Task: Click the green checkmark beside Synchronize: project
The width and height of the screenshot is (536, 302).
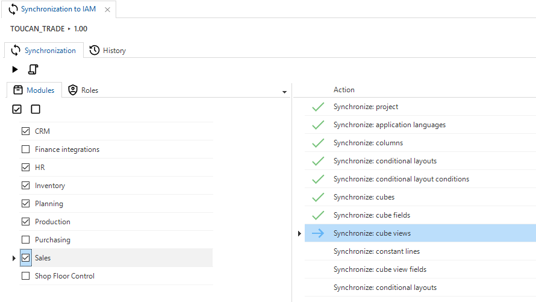Action: click(318, 107)
